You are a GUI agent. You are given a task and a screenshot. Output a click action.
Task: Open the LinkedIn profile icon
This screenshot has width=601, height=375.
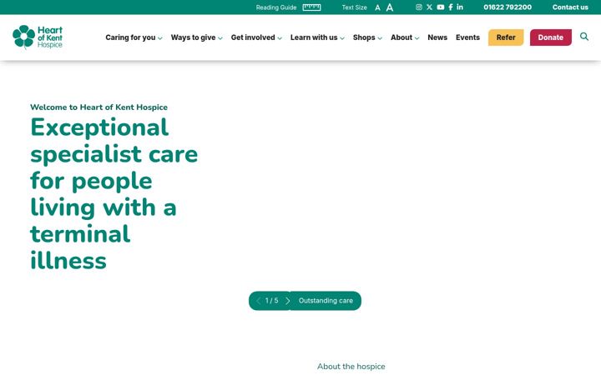click(460, 7)
